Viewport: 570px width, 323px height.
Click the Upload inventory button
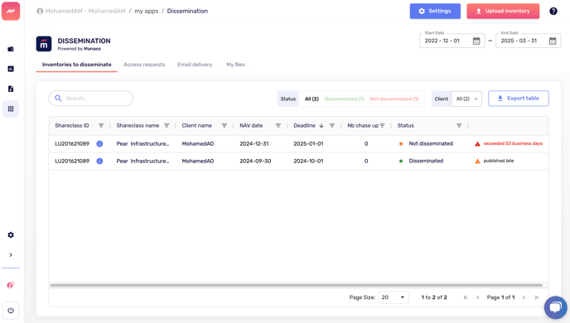tap(503, 12)
